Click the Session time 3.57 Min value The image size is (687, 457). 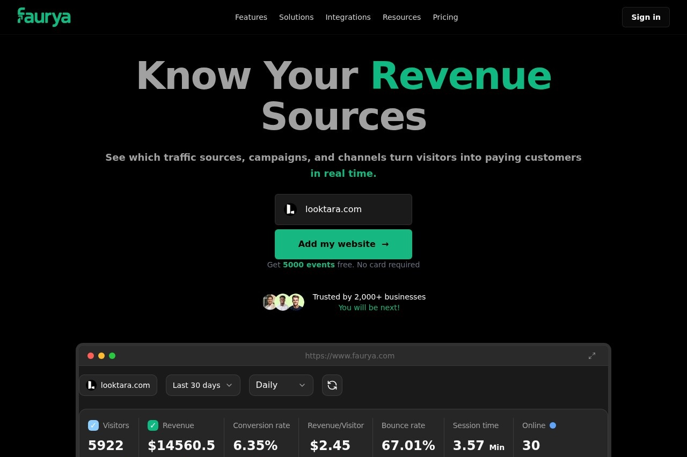tap(479, 446)
